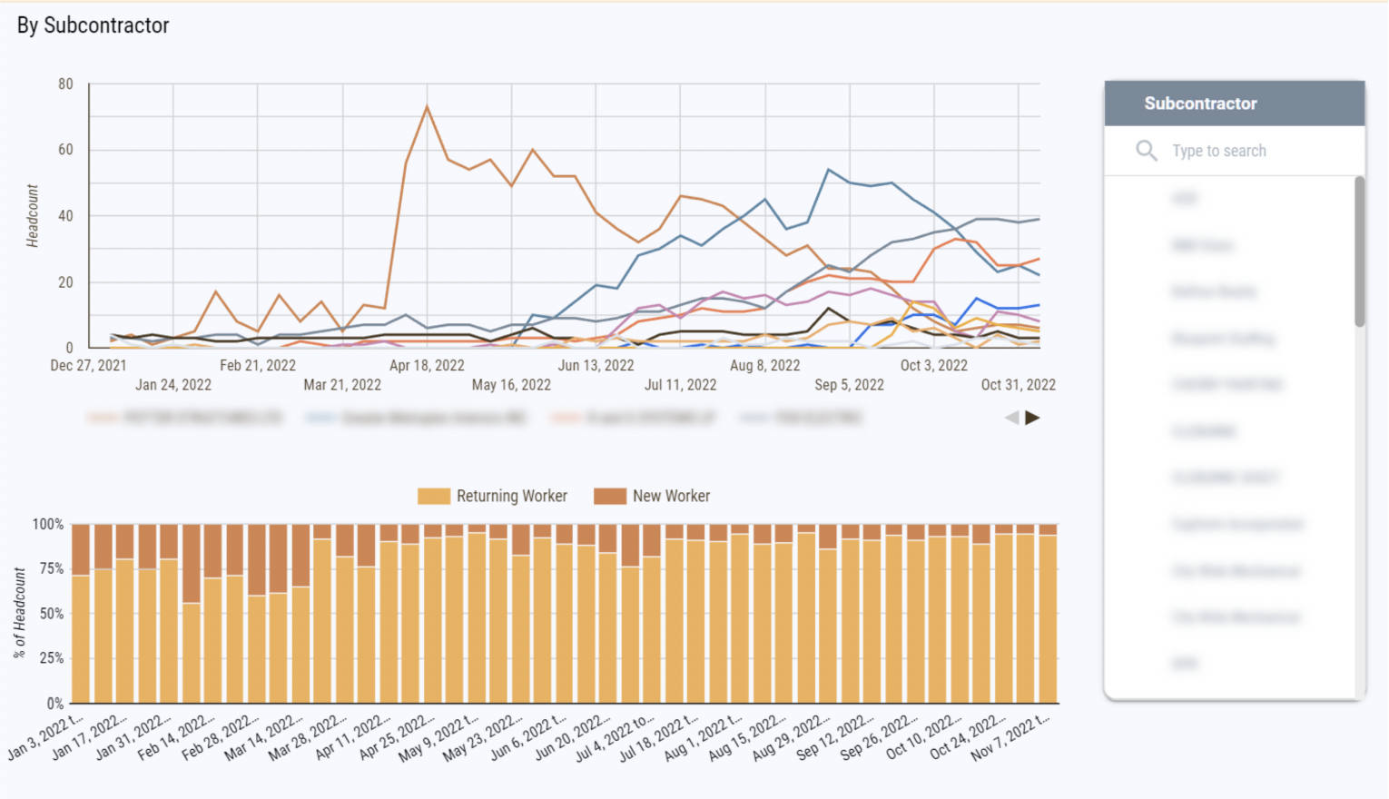The image size is (1389, 799).
Task: Go to next legend page arrow
Action: pos(1032,418)
